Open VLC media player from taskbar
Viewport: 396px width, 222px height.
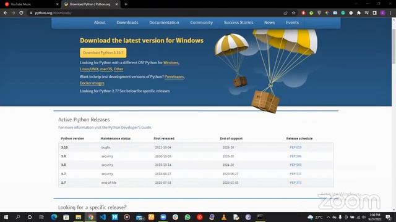(x=224, y=217)
